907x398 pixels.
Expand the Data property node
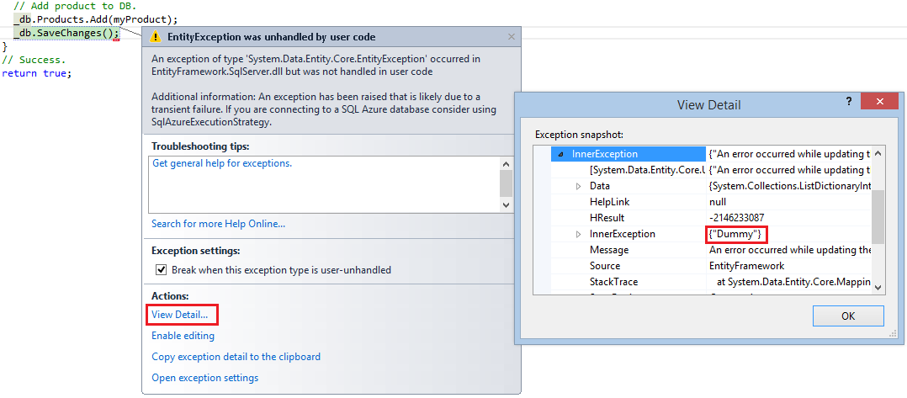(578, 186)
